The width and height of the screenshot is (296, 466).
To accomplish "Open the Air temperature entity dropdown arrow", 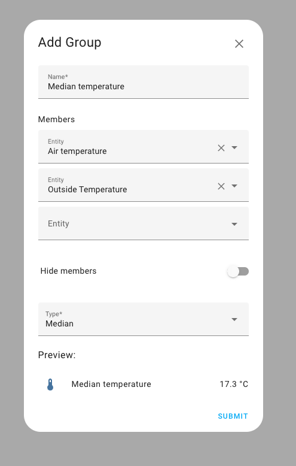I will click(x=234, y=147).
